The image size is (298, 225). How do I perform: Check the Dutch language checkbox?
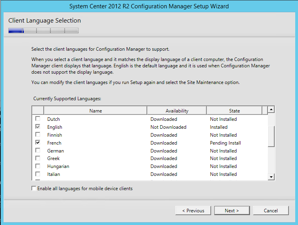[38, 119]
